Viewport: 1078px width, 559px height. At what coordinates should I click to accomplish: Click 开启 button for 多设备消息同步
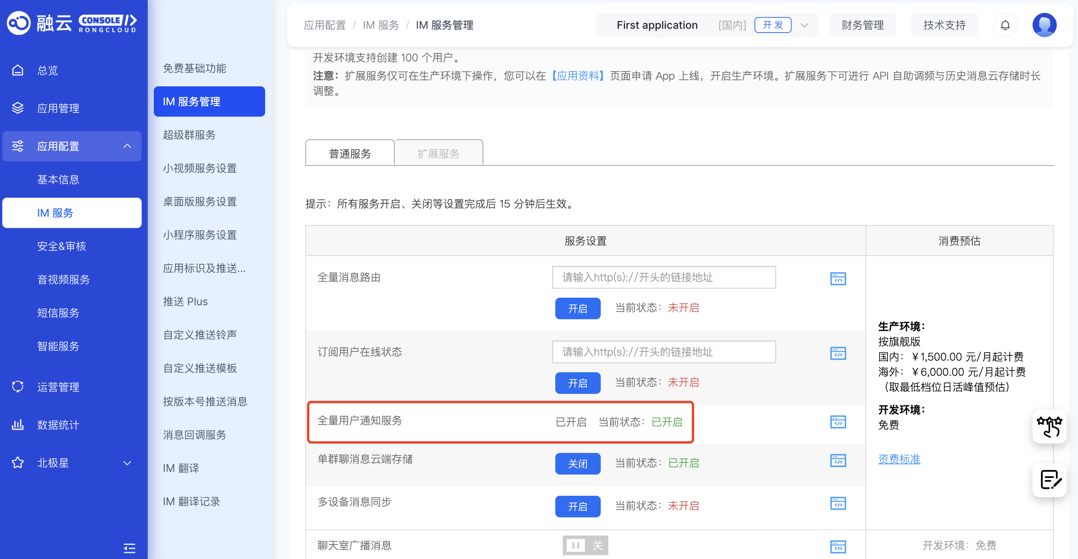click(x=578, y=506)
